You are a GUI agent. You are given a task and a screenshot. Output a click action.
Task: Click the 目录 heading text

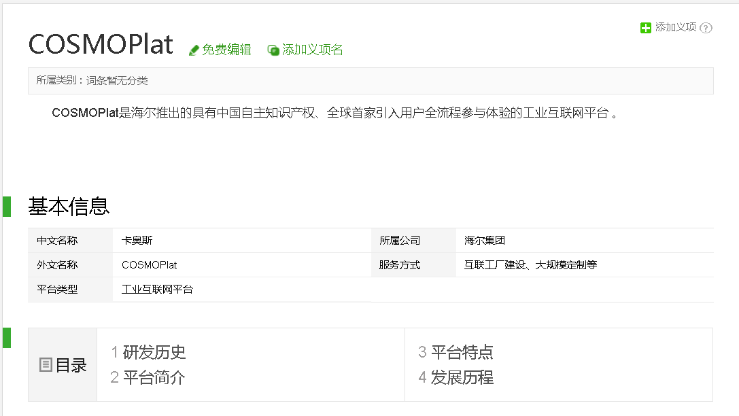(71, 365)
